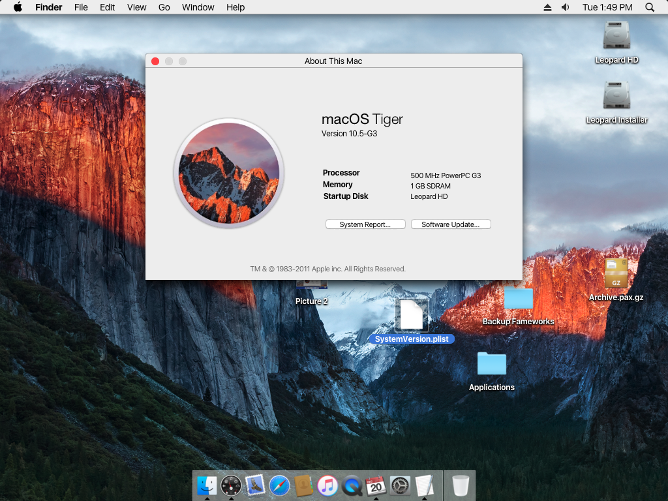Open the Window menu
This screenshot has height=501, width=668.
[x=198, y=7]
